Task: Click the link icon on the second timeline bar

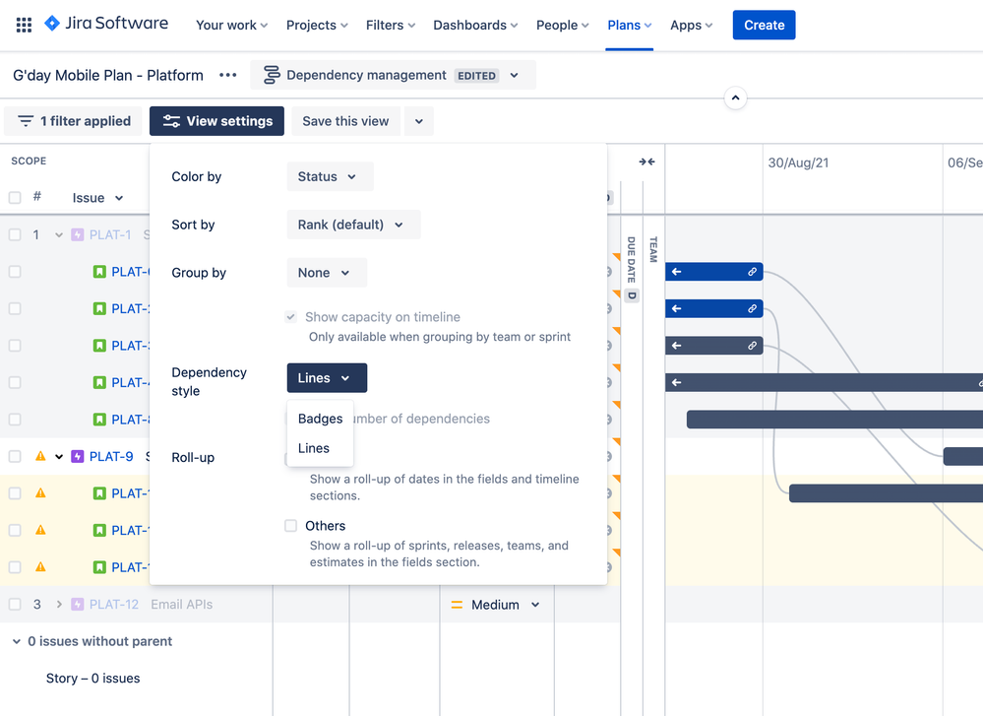Action: click(752, 308)
